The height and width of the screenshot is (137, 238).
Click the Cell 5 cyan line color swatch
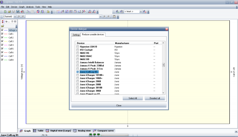click(6, 49)
